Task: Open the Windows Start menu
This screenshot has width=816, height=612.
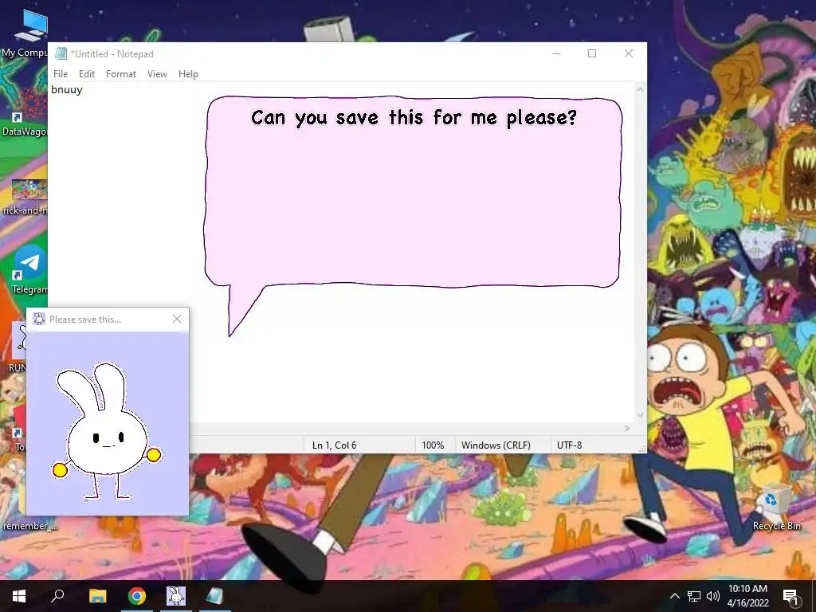Action: [x=19, y=596]
